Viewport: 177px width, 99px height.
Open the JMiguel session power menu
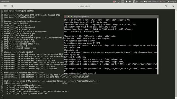coord(171,2)
